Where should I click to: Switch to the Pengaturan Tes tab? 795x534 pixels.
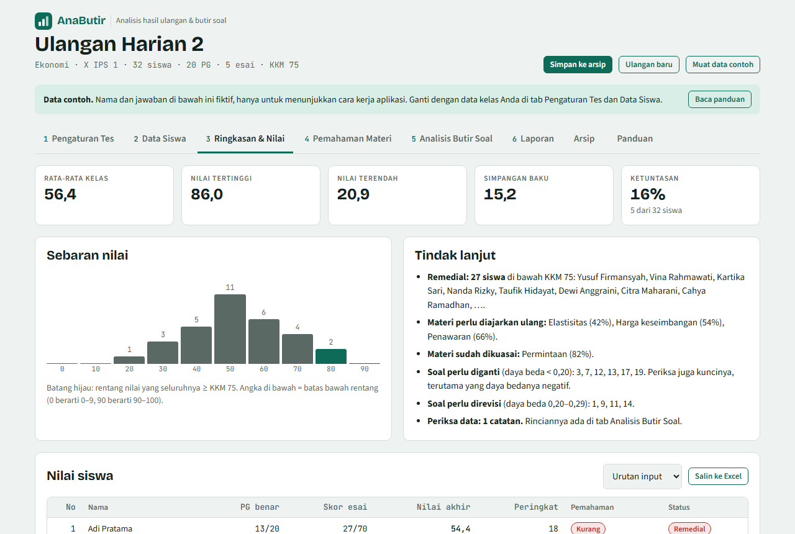pyautogui.click(x=79, y=138)
